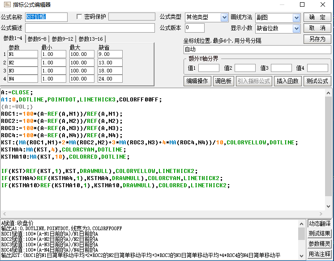Click the formula editor window icon
This screenshot has width=334, height=261.
tap(7, 4)
